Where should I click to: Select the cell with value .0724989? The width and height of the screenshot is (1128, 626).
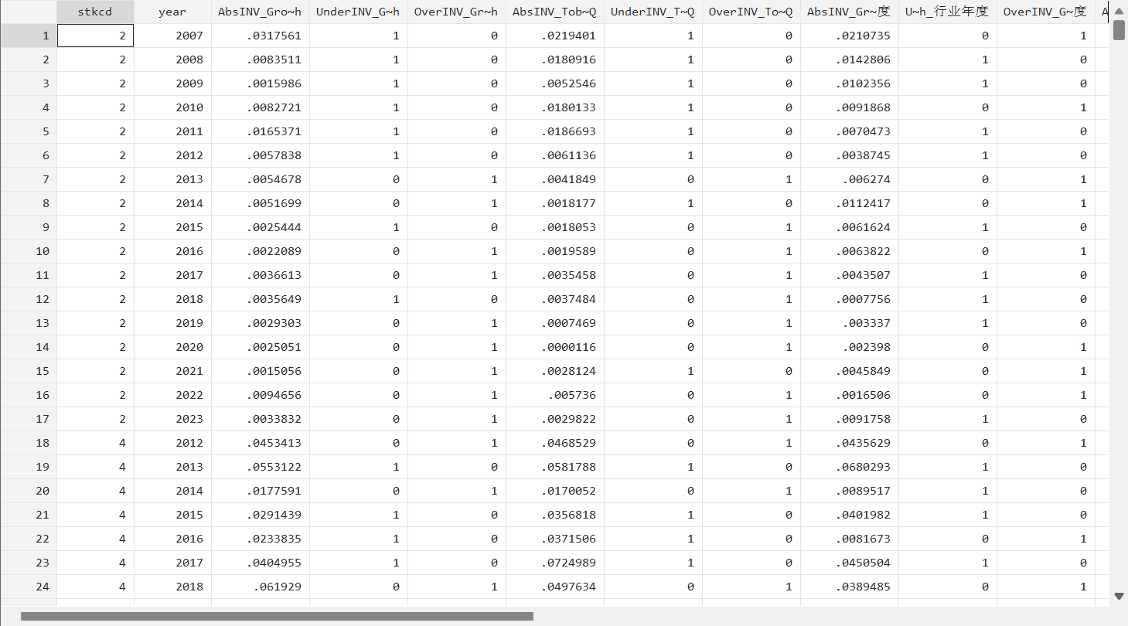coord(555,563)
